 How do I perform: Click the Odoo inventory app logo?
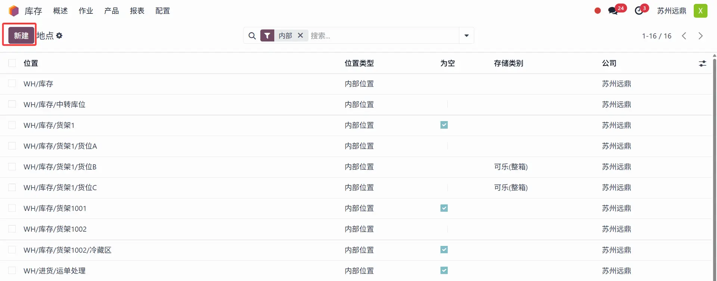click(x=14, y=11)
